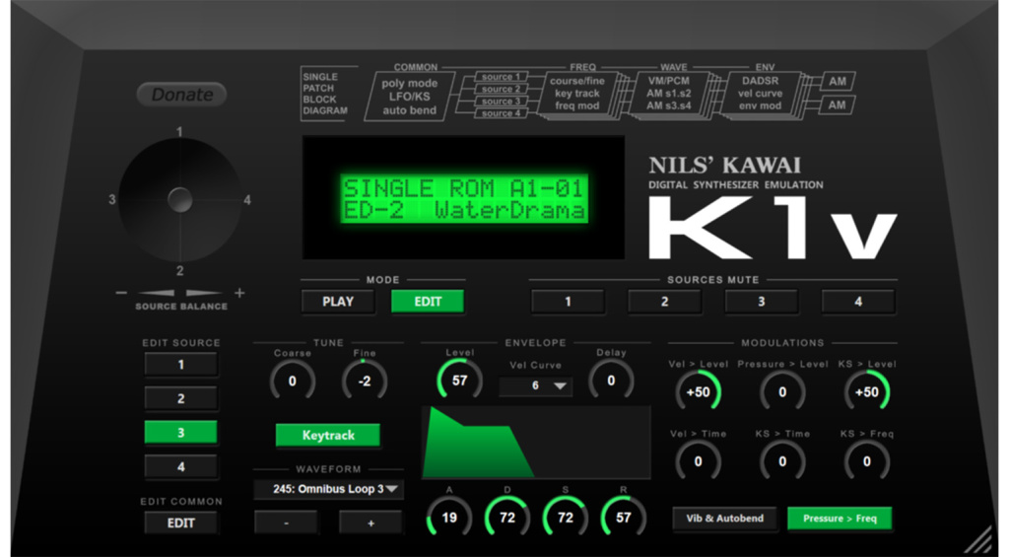
Task: Open the Pressure > Freq page
Action: (840, 519)
